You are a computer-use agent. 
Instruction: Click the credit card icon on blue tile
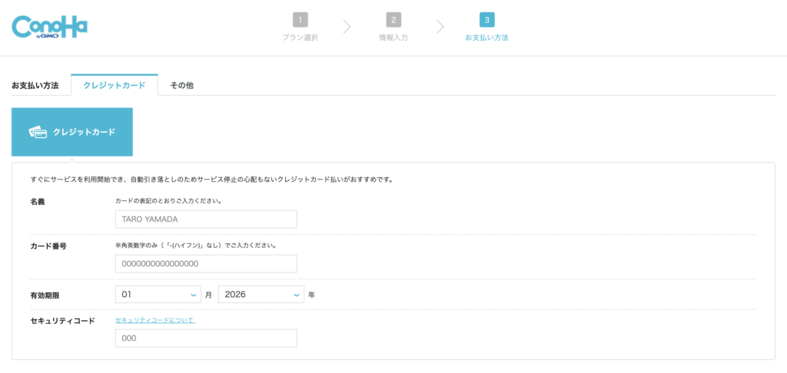(38, 132)
